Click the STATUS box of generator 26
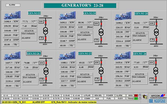Viewport: 167px width, 104px height. point(30,79)
